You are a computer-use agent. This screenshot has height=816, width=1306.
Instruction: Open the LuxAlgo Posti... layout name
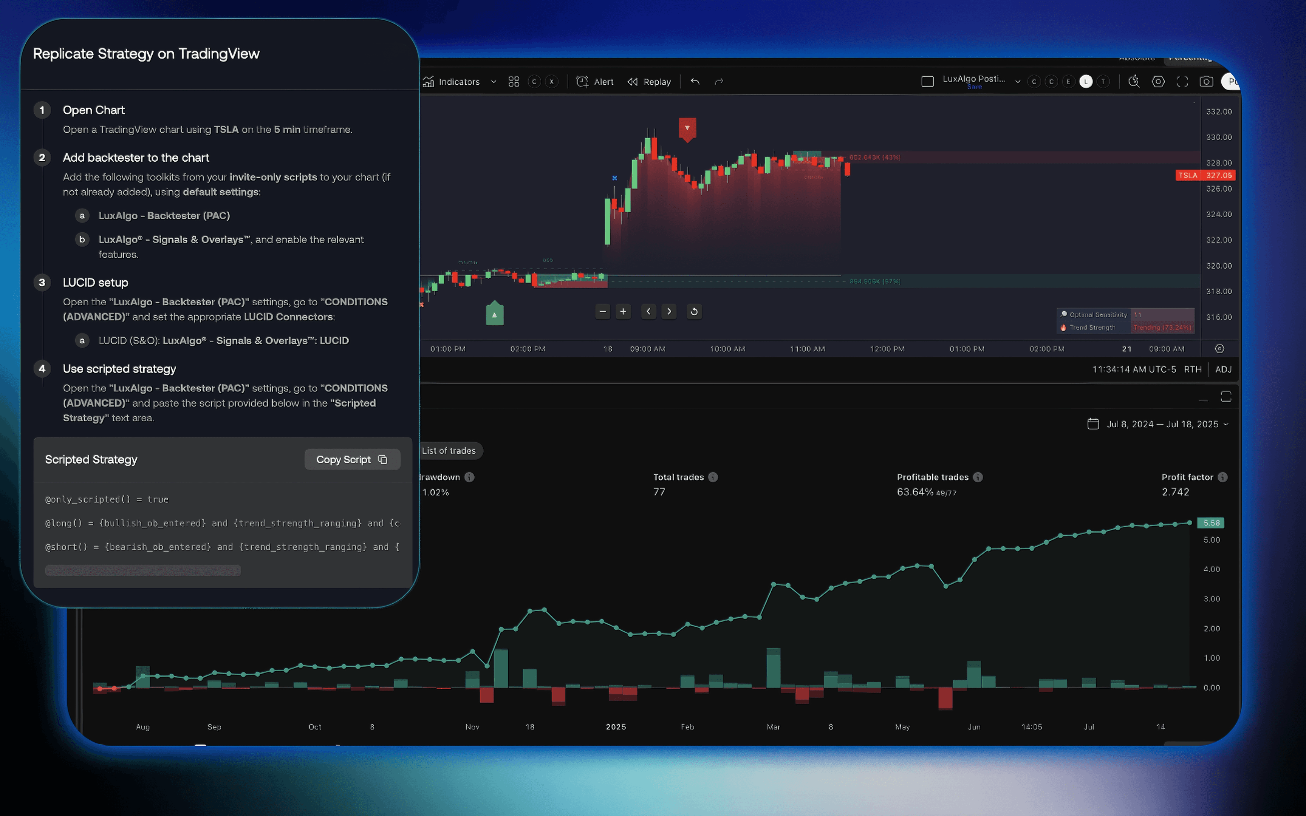coord(974,79)
